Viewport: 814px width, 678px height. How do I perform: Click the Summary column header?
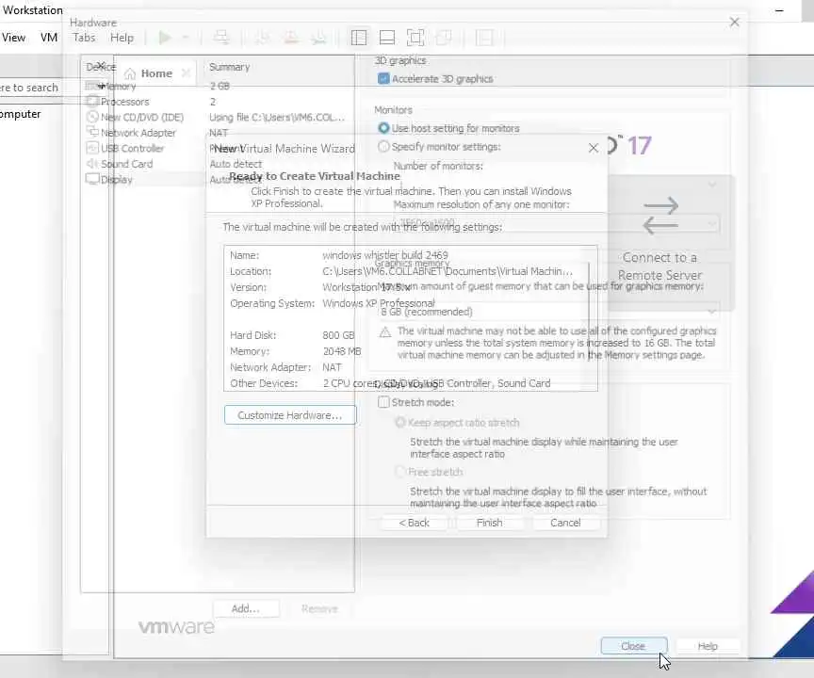tap(230, 67)
